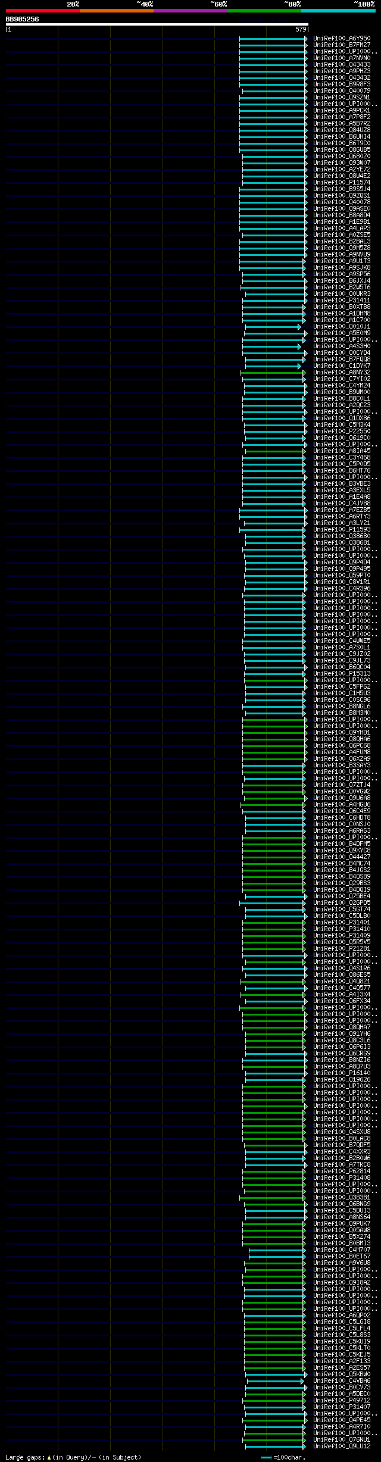The image size is (381, 1462).
Task: Pick hit UniRef100_Q75BE4
Action: click(342, 896)
